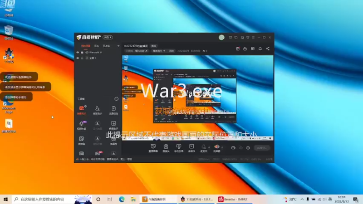
Task: Expand speaker options arrow
Action: [x=222, y=147]
